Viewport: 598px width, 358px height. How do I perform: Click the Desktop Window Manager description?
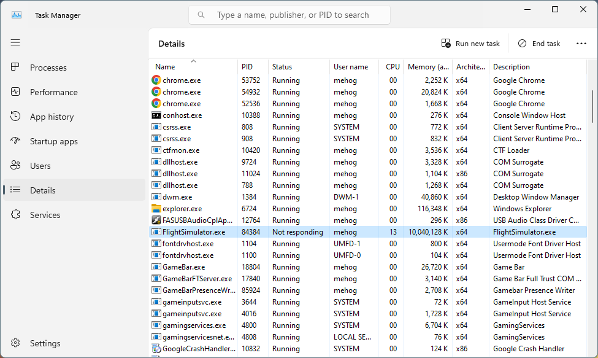[536, 197]
